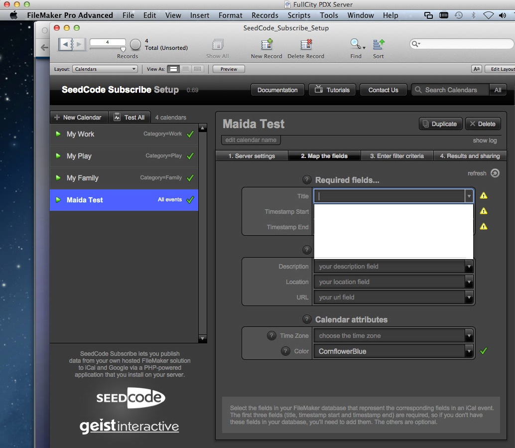Click the Preview button

[229, 69]
